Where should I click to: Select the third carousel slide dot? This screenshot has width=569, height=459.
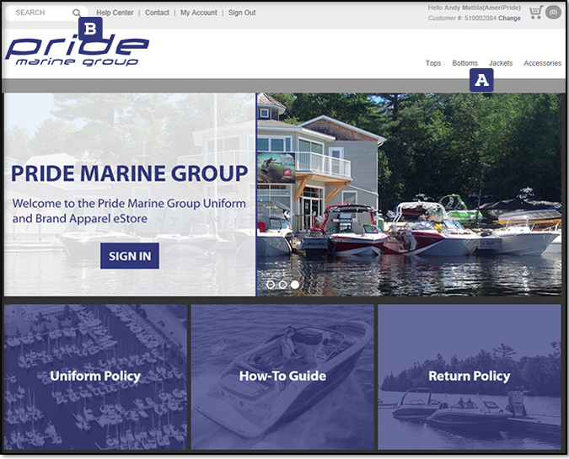click(295, 285)
